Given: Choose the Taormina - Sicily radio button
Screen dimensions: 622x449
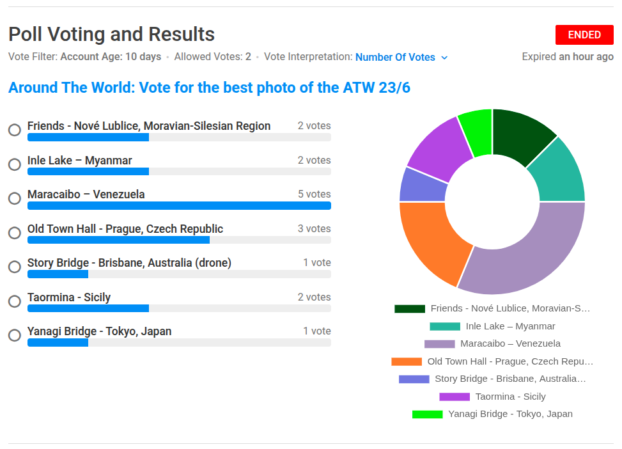Looking at the screenshot, I should [x=15, y=301].
